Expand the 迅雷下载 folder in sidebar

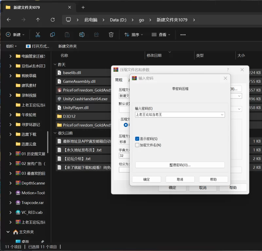pyautogui.click(x=10, y=134)
